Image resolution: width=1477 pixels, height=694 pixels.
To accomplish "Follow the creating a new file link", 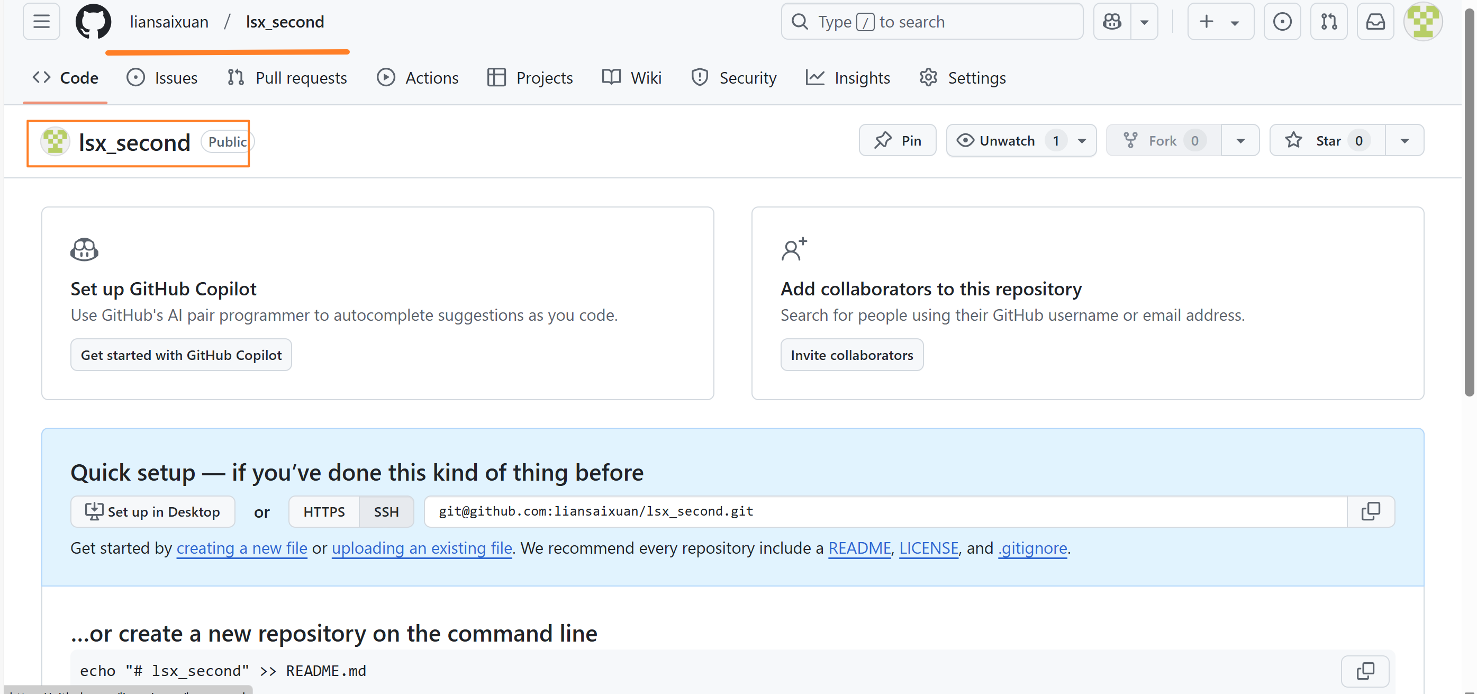I will (x=241, y=548).
